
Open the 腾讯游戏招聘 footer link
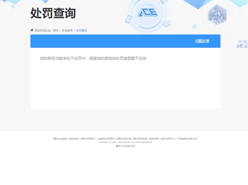click(124, 139)
